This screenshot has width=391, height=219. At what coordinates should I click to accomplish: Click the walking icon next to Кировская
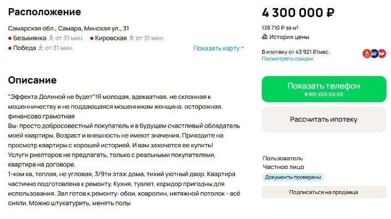(131, 38)
